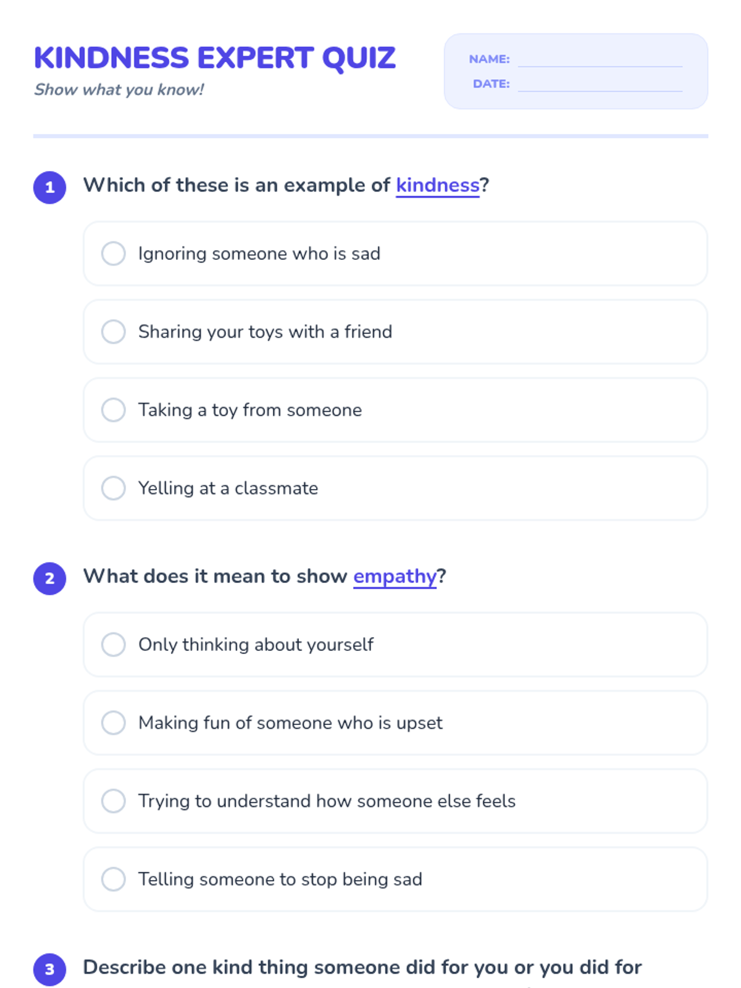Open the underlined 'kindness' link
The height and width of the screenshot is (988, 741).
[x=437, y=185]
